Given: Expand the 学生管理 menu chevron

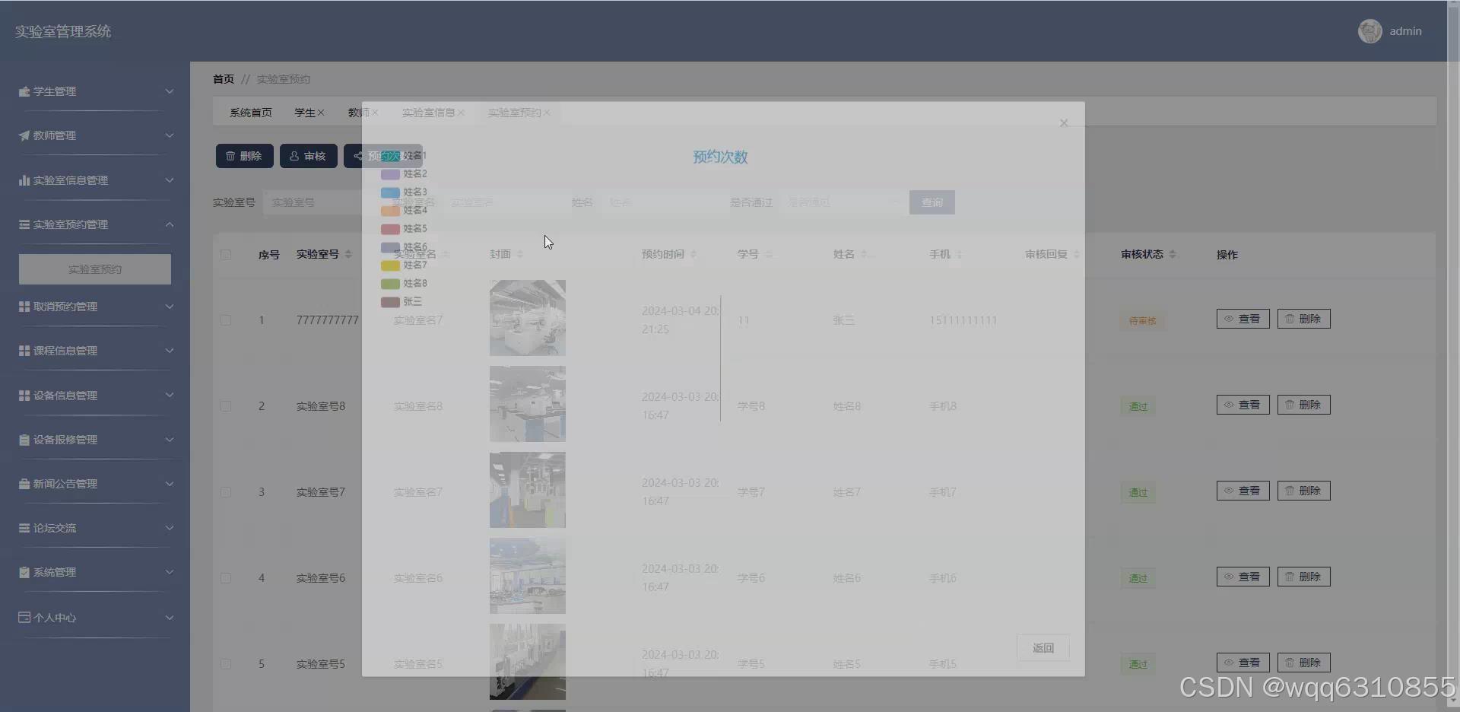Looking at the screenshot, I should click(170, 91).
